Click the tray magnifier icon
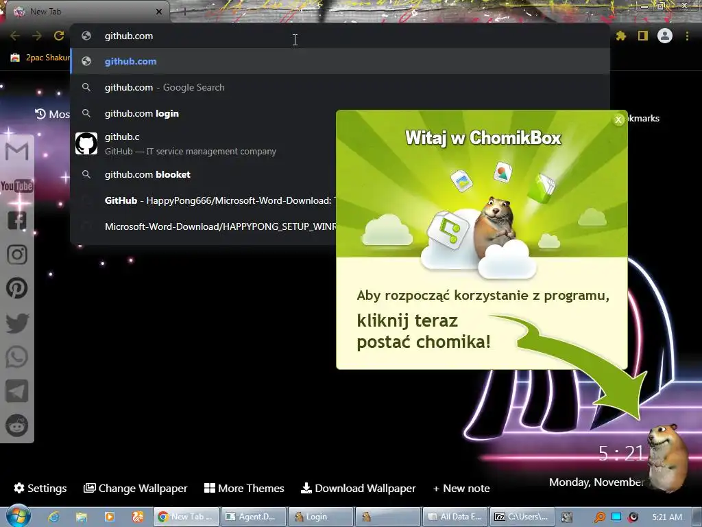This screenshot has width=702, height=527. coord(599,517)
